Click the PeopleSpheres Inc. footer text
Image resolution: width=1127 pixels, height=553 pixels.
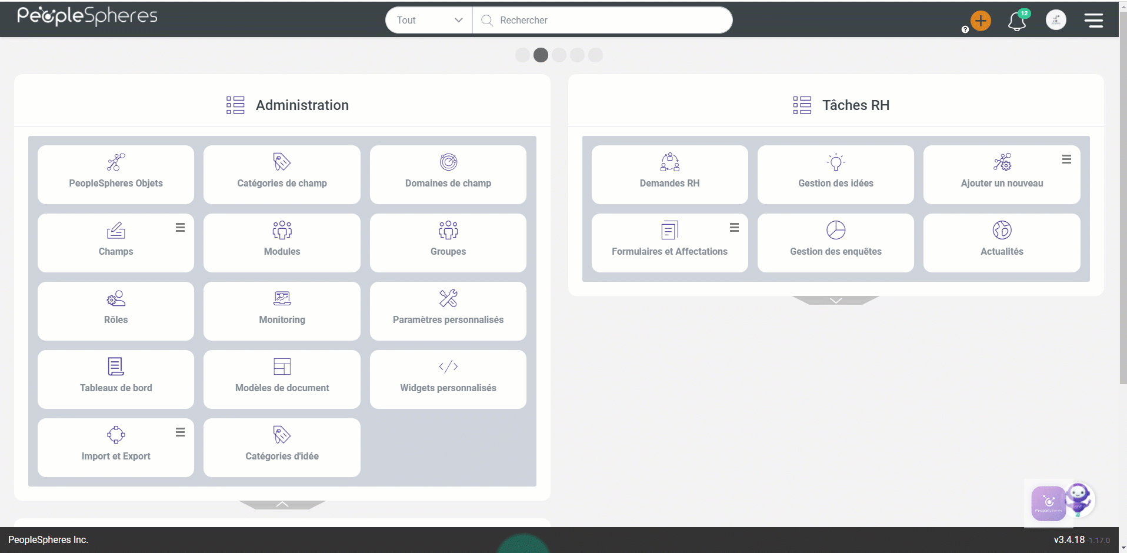click(48, 539)
